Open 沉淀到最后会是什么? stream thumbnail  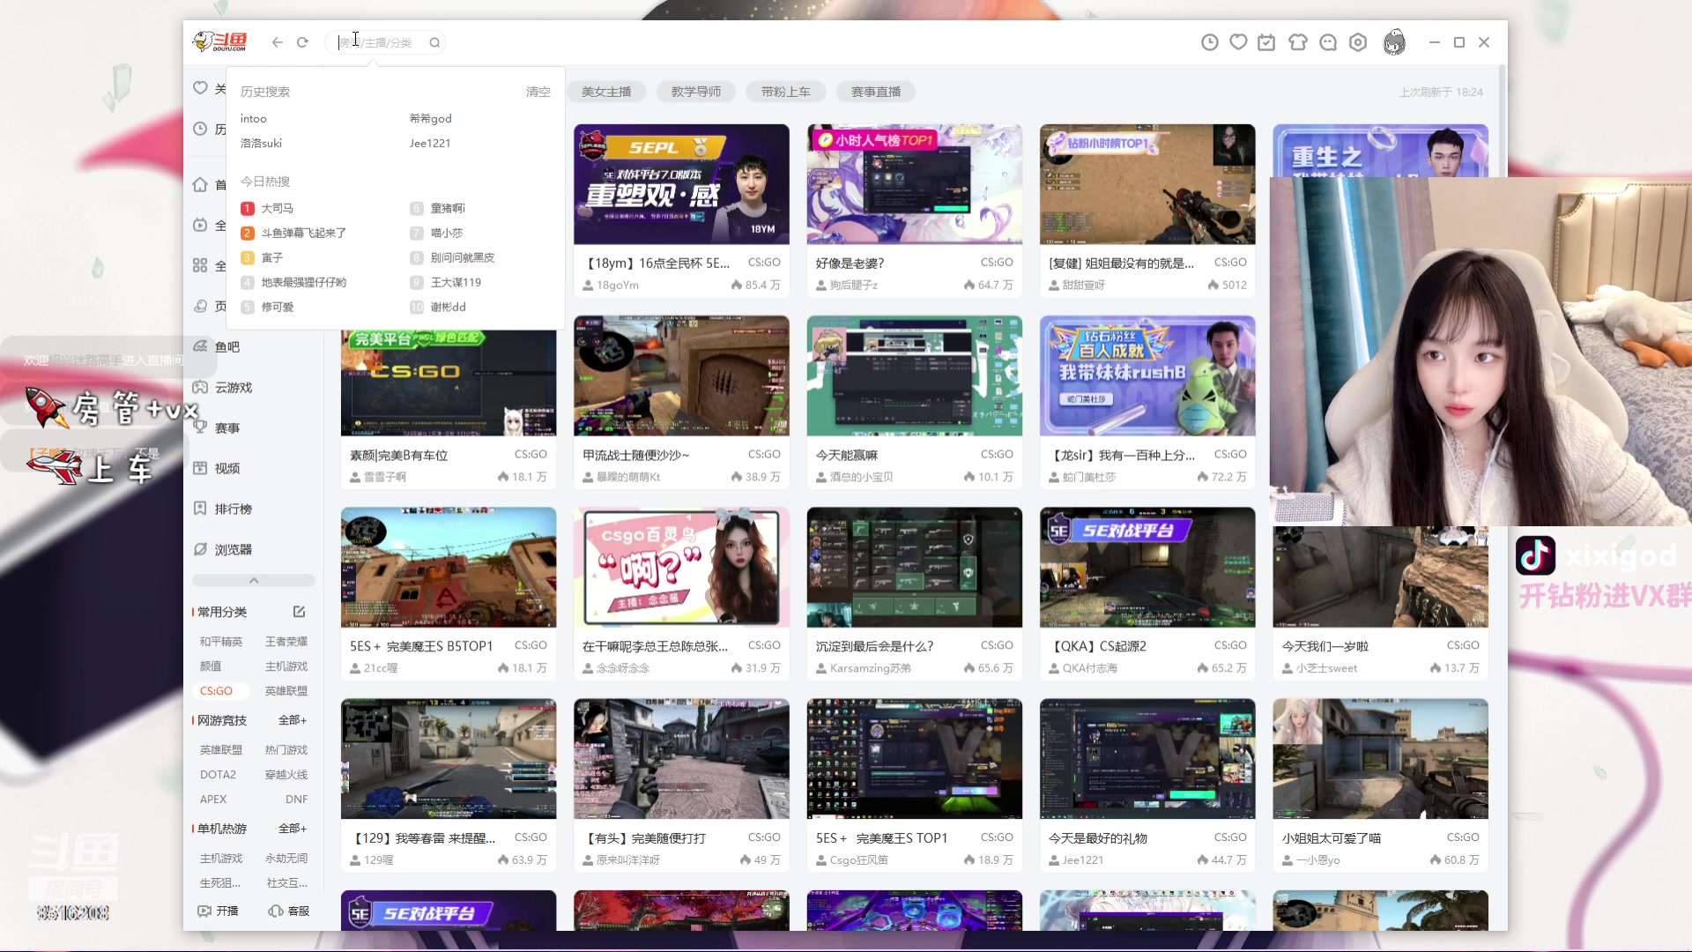click(x=915, y=567)
